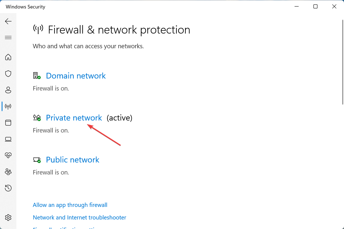This screenshot has width=344, height=229.
Task: Open Family options sidebar icon
Action: pos(8,172)
